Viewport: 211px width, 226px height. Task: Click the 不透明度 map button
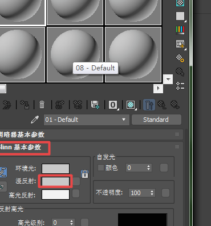(x=165, y=193)
